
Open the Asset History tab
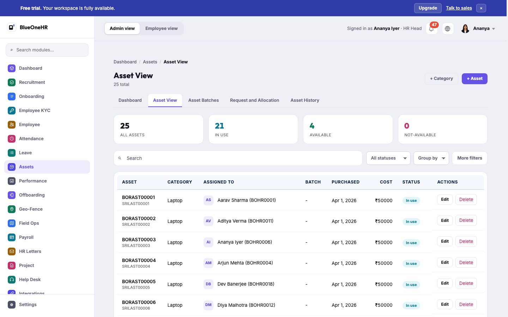click(x=305, y=100)
